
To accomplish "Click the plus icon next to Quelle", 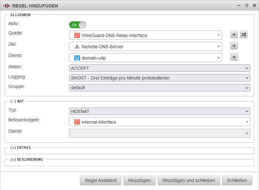I will coord(234,35).
